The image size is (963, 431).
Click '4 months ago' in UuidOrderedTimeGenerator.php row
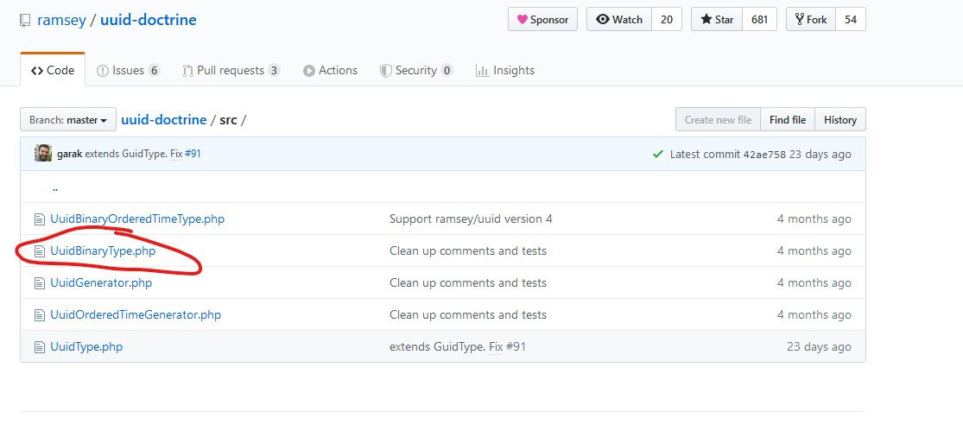click(x=814, y=314)
